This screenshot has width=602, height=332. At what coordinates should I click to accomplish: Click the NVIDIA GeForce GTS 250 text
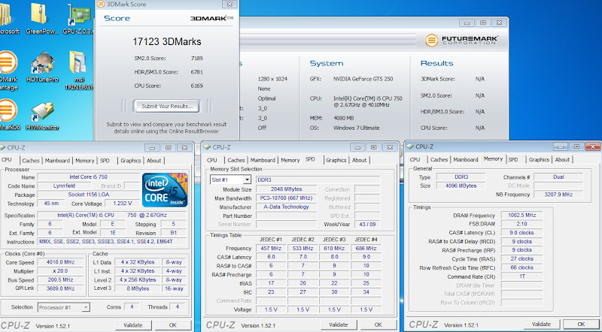click(363, 79)
